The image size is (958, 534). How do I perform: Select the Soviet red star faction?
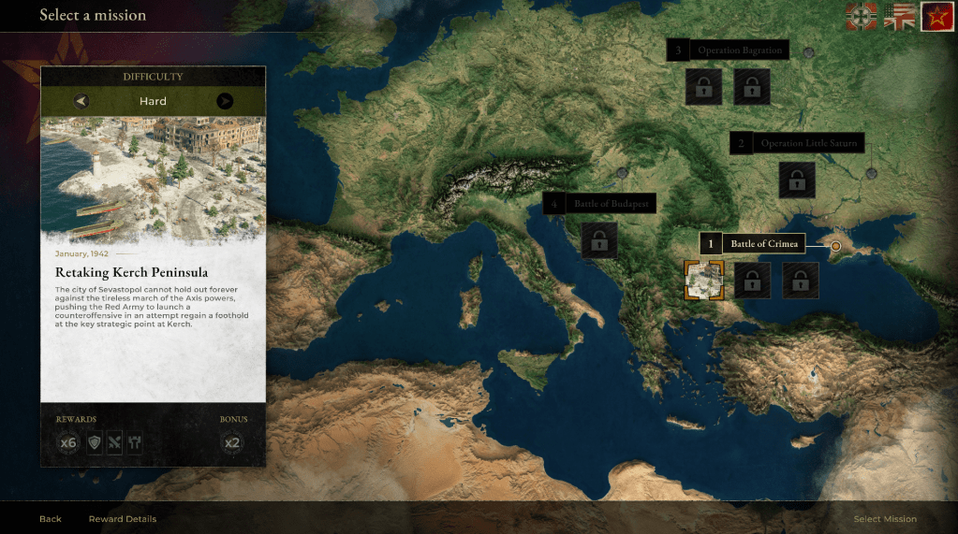pyautogui.click(x=936, y=16)
